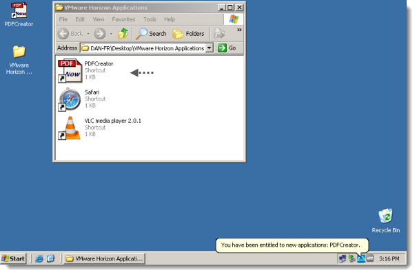This screenshot has width=417, height=275.
Task: Select the 'PDFCreator' name in the folder list
Action: (x=99, y=64)
